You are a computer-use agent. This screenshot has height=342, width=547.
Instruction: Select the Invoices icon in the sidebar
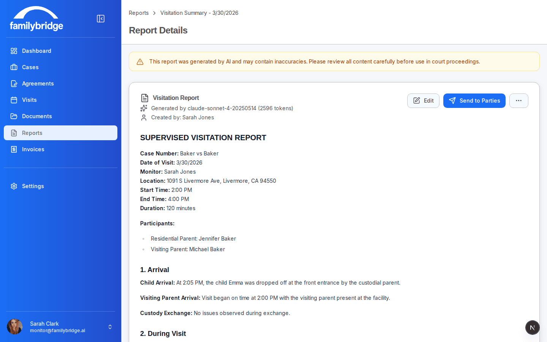[x=14, y=149]
